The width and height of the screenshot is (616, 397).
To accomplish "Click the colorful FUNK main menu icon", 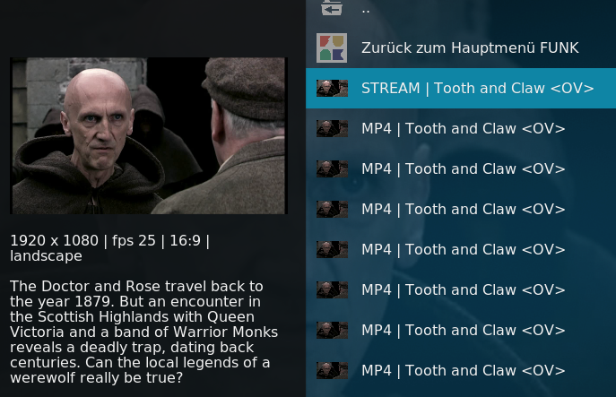I will point(332,47).
